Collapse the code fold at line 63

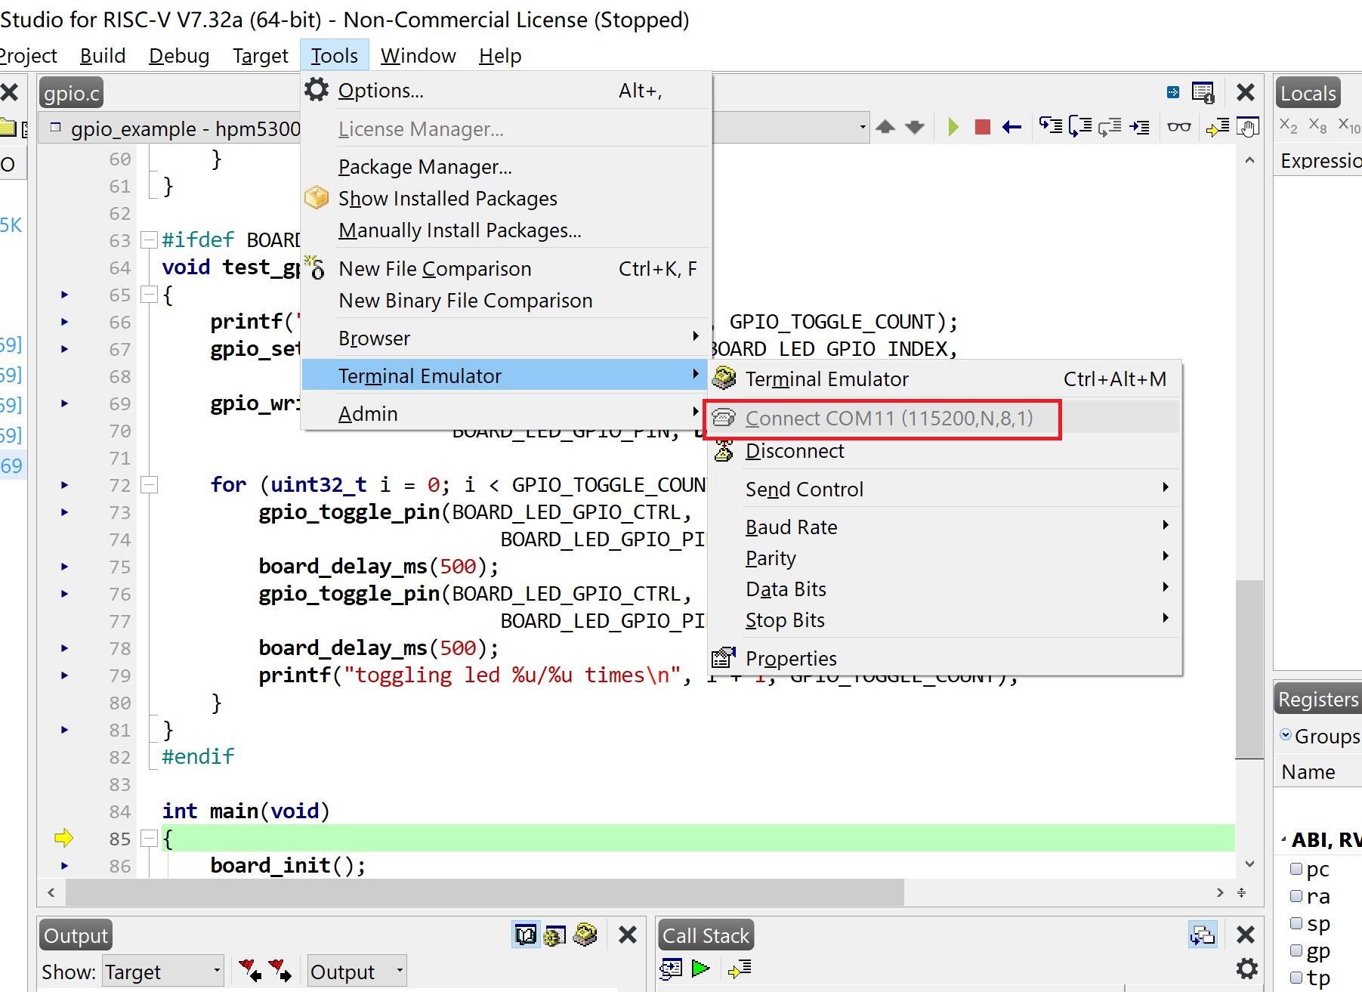coord(149,240)
